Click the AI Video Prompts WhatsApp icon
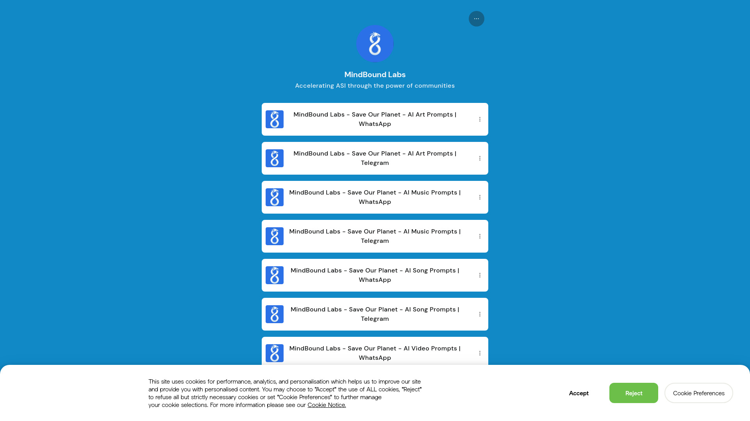The image size is (750, 421). coord(275,353)
